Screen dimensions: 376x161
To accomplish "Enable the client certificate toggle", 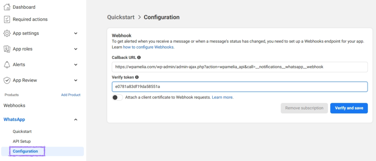I will pos(117,97).
